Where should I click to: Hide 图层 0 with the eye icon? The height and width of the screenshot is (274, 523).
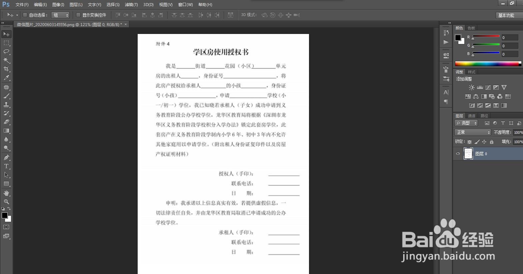coord(458,154)
